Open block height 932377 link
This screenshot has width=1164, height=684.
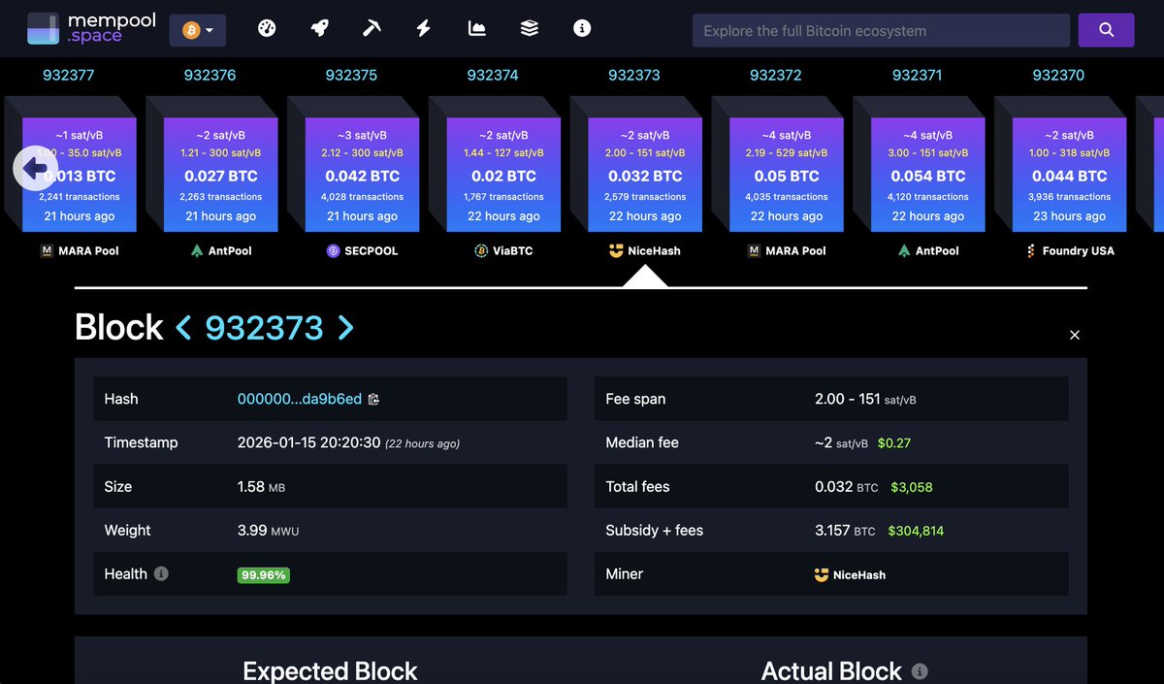69,75
